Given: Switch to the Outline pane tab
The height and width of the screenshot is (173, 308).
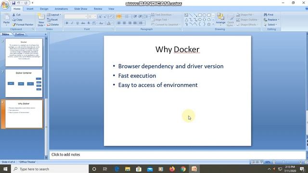Looking at the screenshot, I should tap(19, 34).
